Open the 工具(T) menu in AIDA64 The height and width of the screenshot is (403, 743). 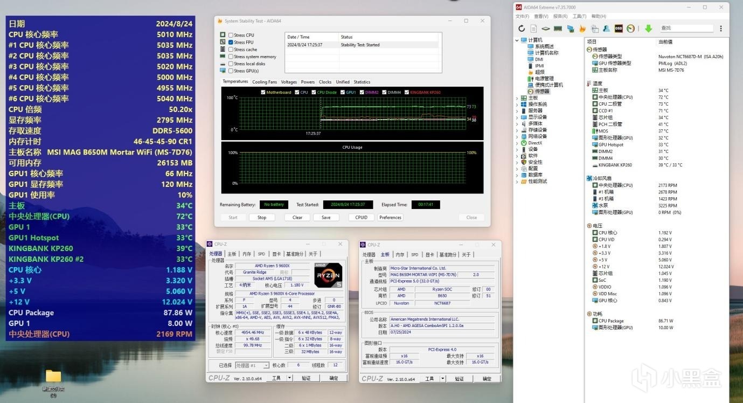click(x=579, y=16)
